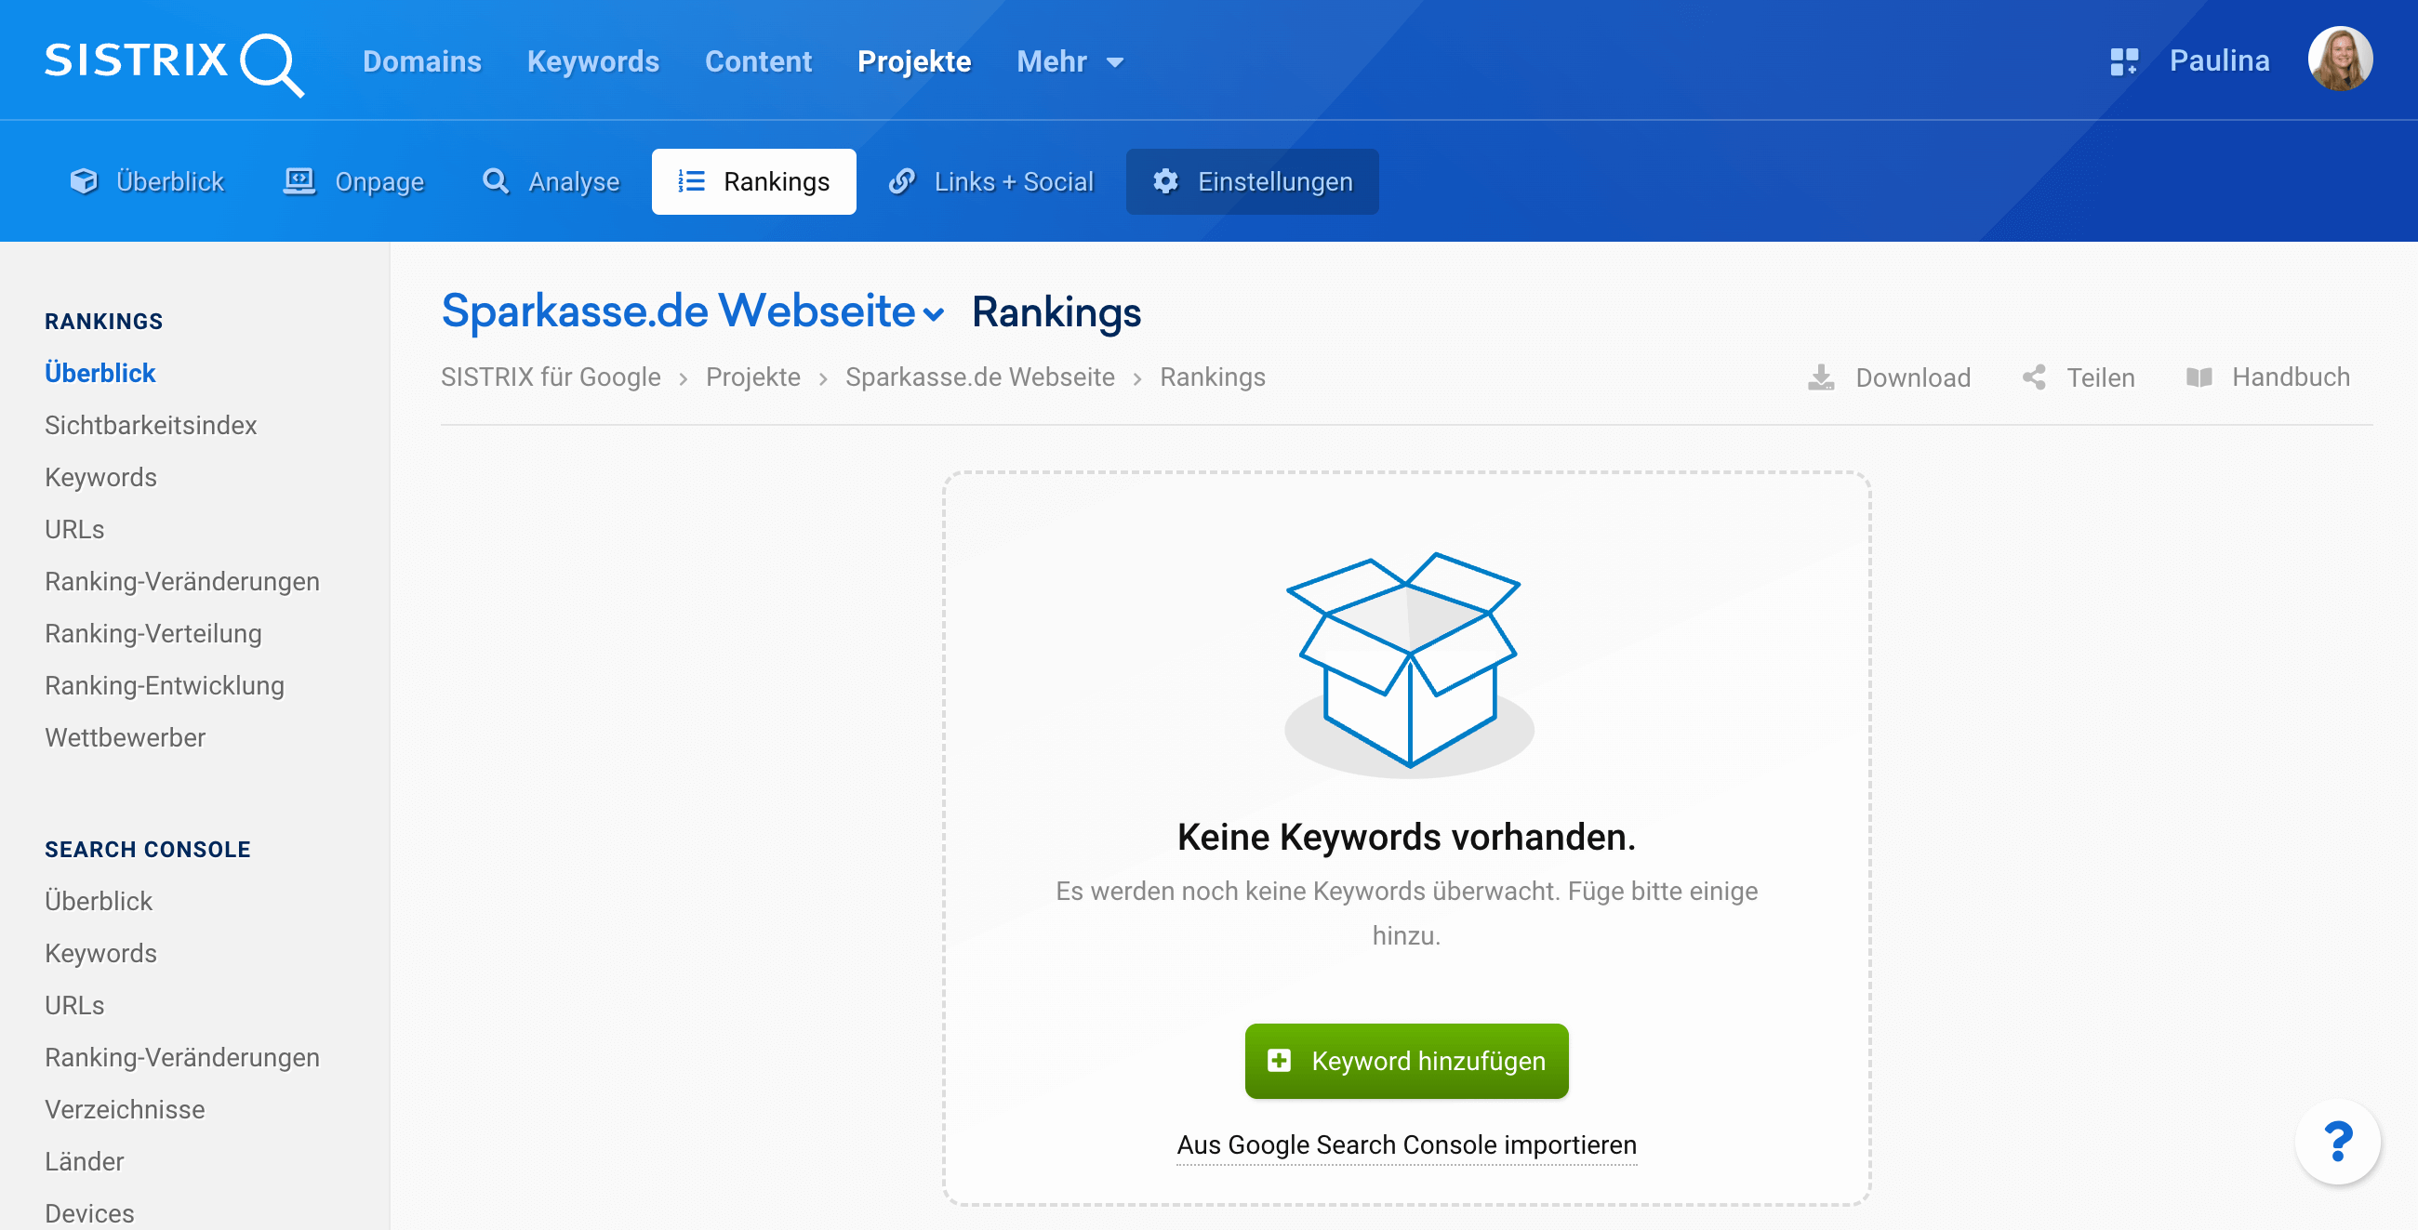The width and height of the screenshot is (2418, 1230).
Task: Click Aus Google Search Console importieren
Action: click(1405, 1144)
